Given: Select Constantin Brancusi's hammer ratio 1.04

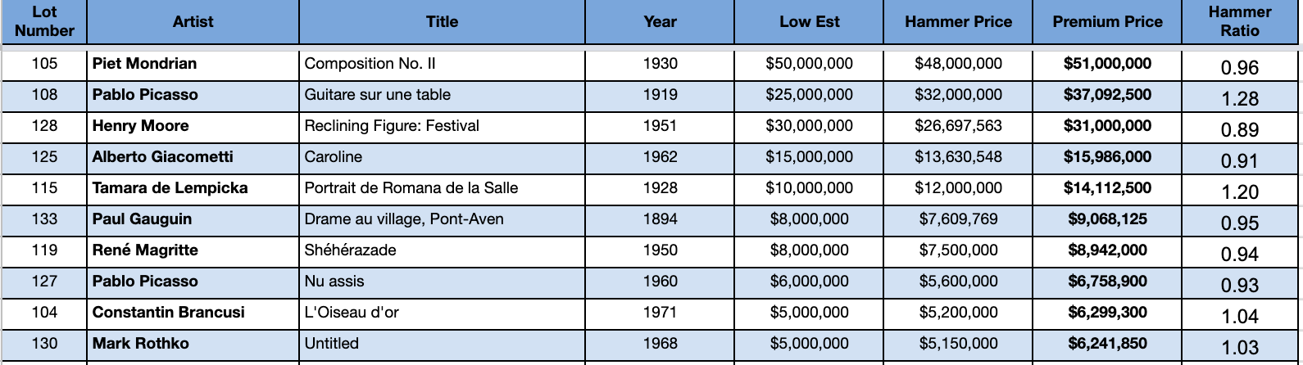Looking at the screenshot, I should click(1240, 314).
